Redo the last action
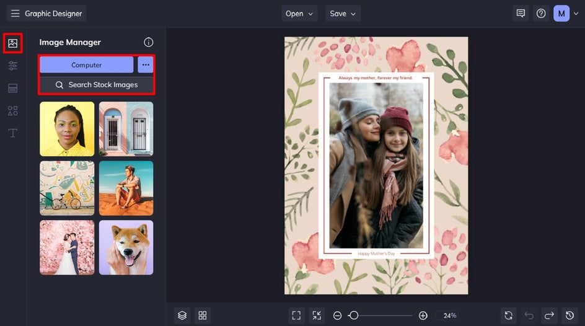 click(x=549, y=315)
